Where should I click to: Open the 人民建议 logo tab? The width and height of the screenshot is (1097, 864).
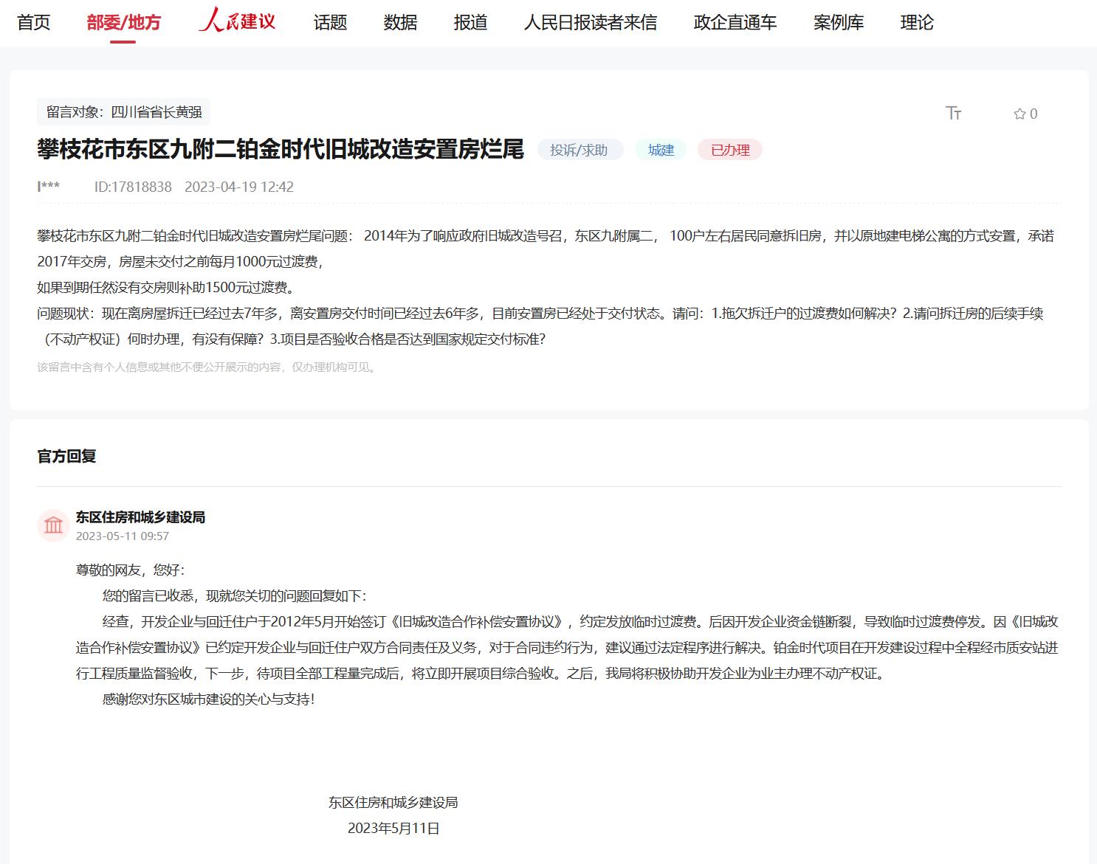[237, 21]
